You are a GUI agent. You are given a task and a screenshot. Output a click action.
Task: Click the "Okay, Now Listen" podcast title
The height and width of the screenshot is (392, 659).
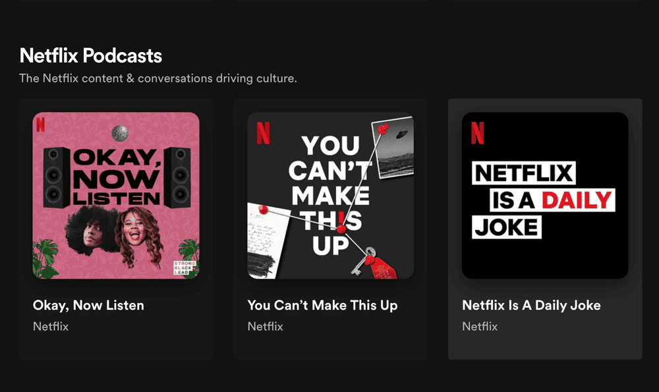pos(88,306)
